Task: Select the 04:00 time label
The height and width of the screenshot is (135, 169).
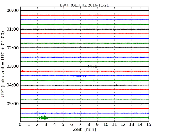Action: (x=13, y=85)
